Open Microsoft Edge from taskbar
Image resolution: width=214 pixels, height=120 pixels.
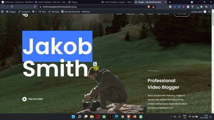[x=116, y=117]
